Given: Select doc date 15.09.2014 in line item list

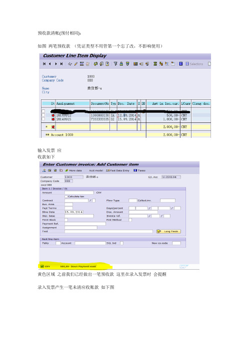Looking at the screenshot, I should 127,119.
